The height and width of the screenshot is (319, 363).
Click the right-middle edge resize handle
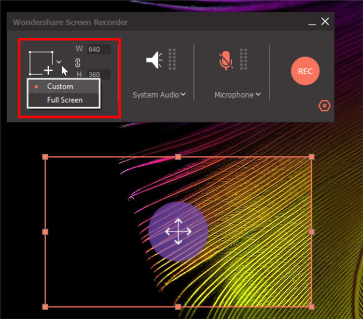tap(311, 232)
